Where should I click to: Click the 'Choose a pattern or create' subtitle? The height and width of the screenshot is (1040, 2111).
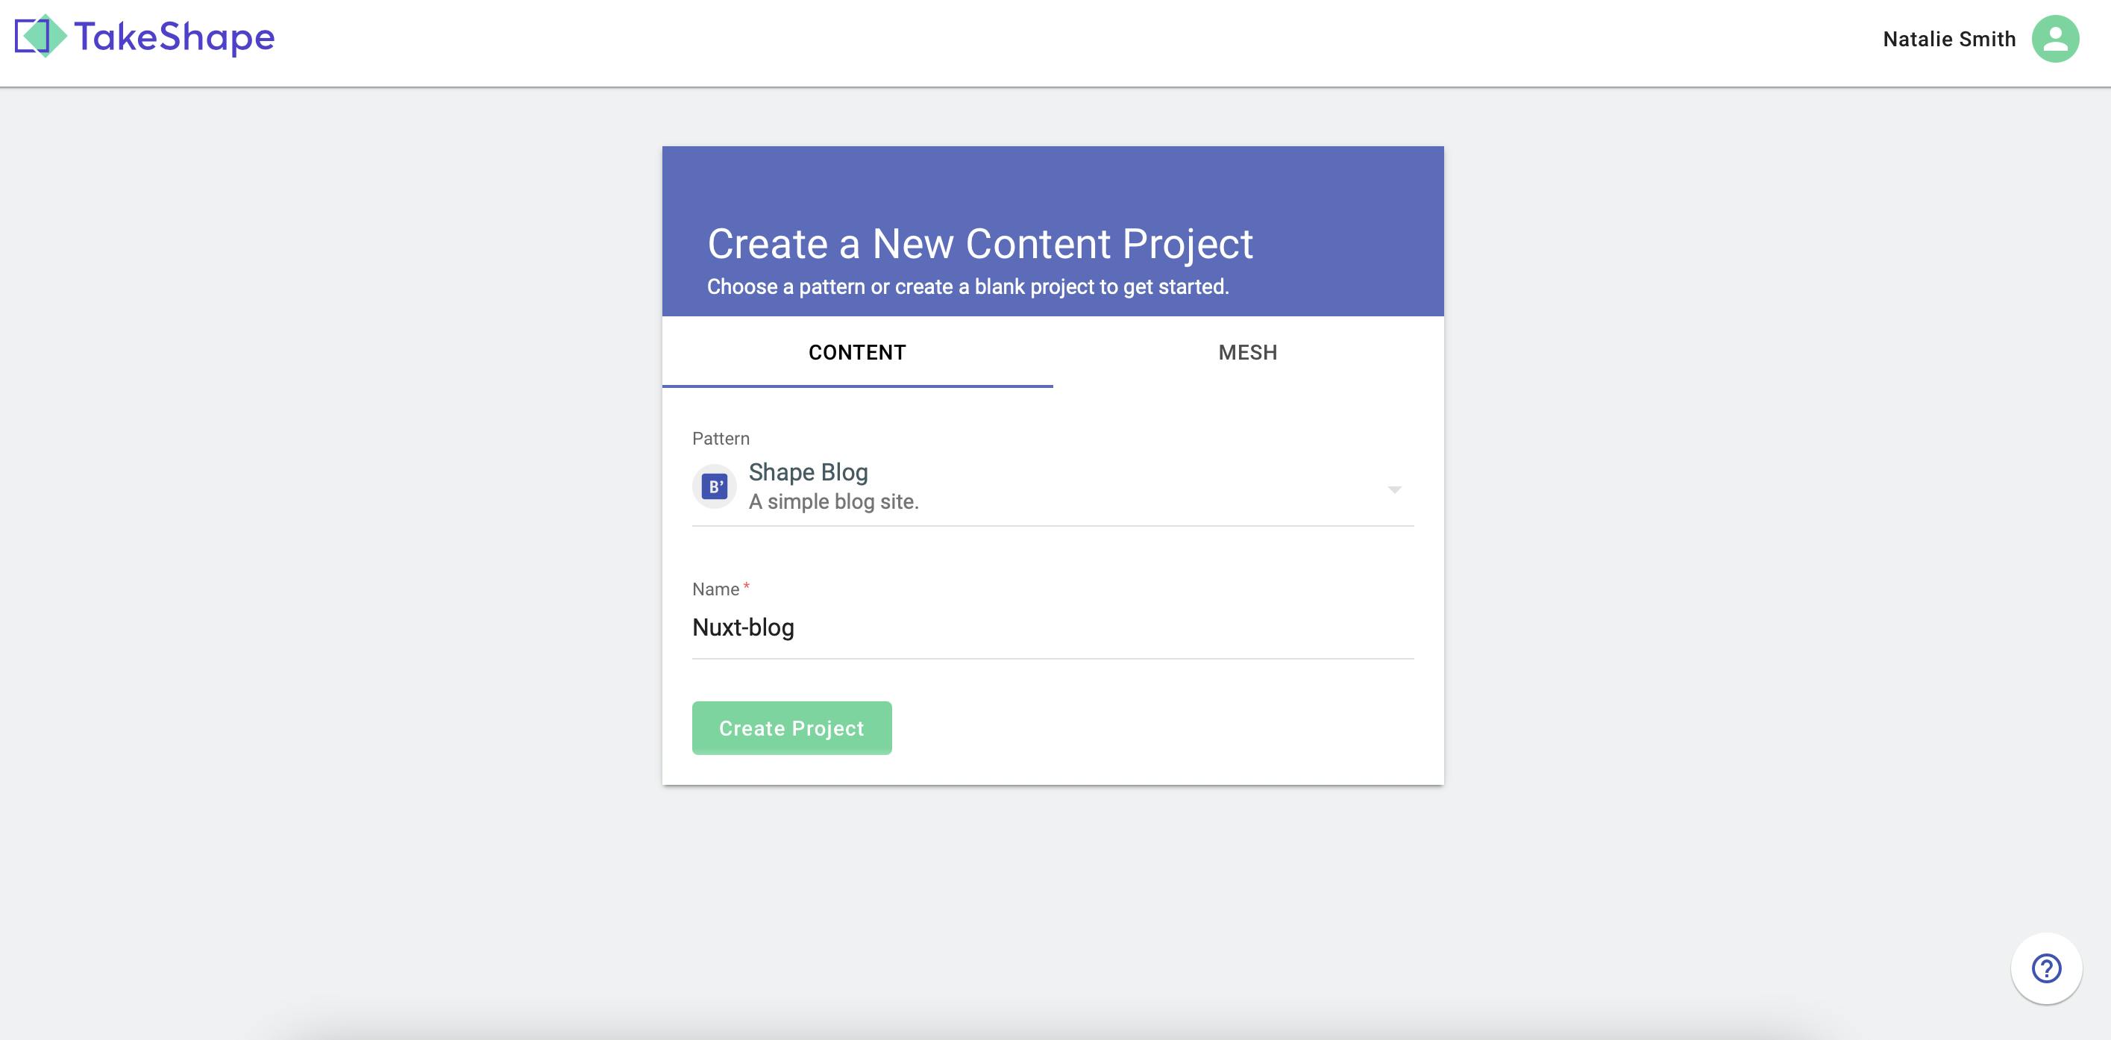click(x=967, y=286)
